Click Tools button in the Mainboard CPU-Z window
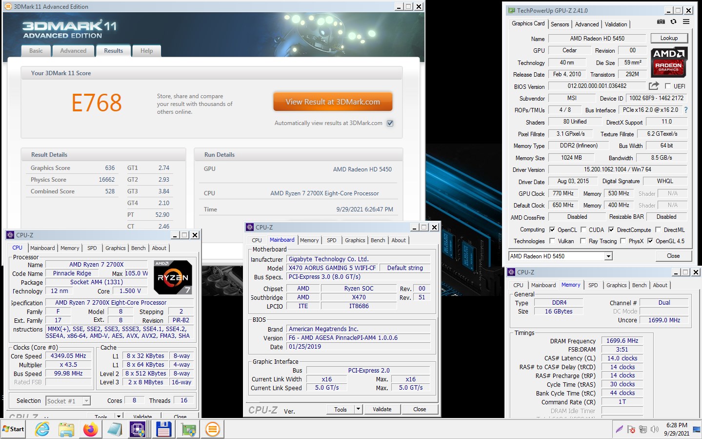The width and height of the screenshot is (702, 439). click(x=341, y=409)
